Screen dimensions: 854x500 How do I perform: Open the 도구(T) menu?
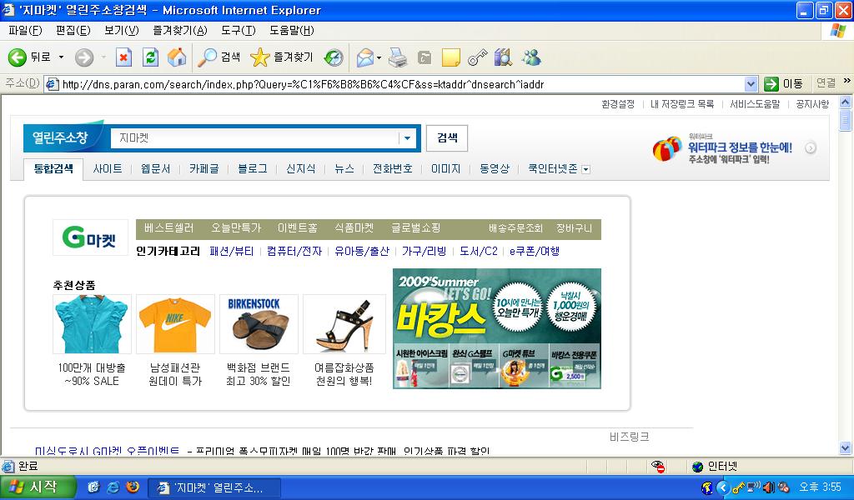coord(238,31)
